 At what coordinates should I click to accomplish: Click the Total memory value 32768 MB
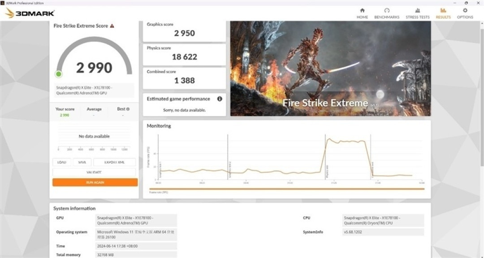(136, 255)
